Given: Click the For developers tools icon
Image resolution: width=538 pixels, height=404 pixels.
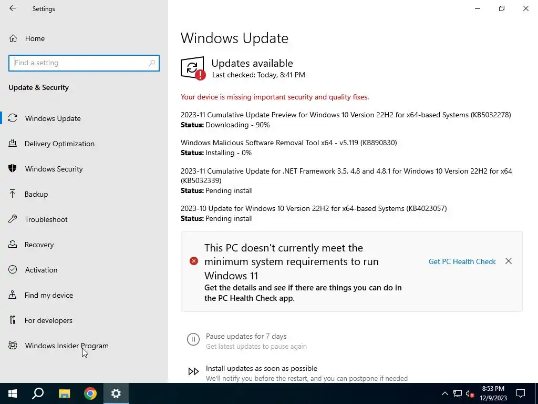Looking at the screenshot, I should point(13,320).
